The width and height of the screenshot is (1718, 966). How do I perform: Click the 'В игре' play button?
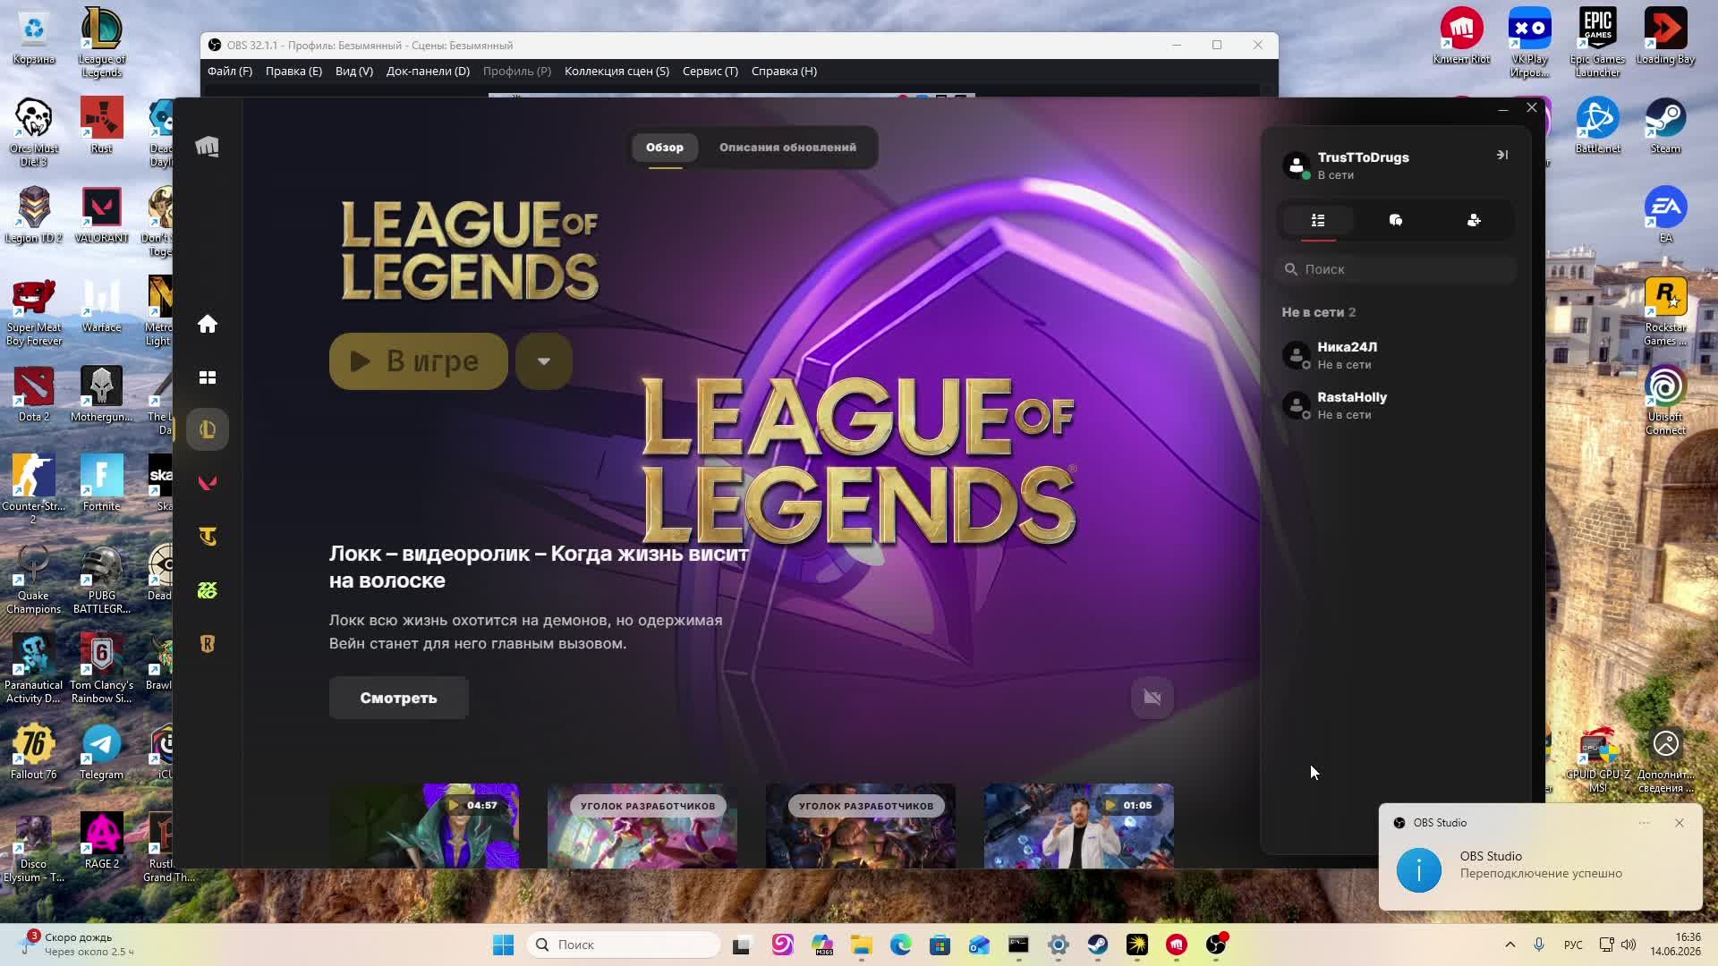coord(419,361)
